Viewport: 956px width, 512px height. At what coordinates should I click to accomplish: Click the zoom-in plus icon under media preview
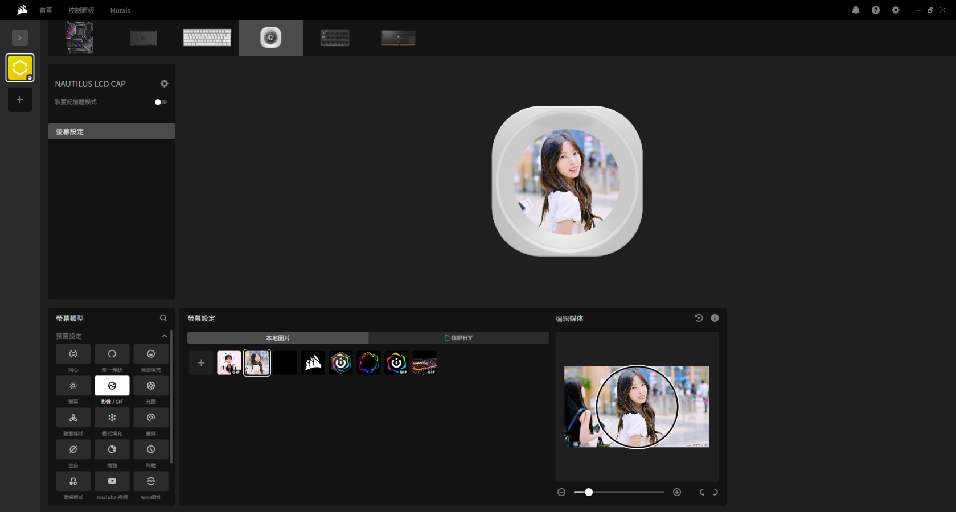[677, 492]
